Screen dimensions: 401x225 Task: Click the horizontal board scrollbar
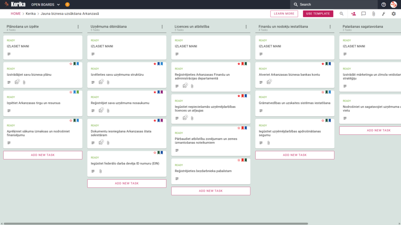[156, 223]
